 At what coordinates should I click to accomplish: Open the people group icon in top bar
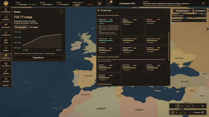99,4
